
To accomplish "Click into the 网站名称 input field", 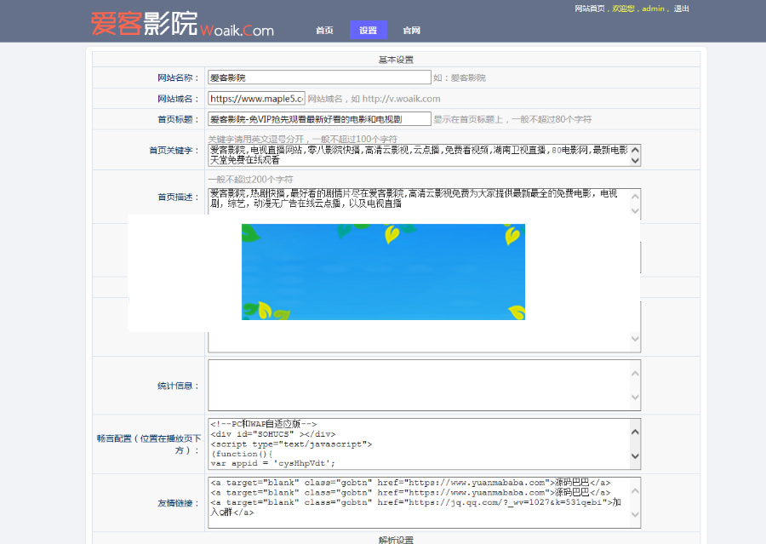I will click(x=319, y=77).
